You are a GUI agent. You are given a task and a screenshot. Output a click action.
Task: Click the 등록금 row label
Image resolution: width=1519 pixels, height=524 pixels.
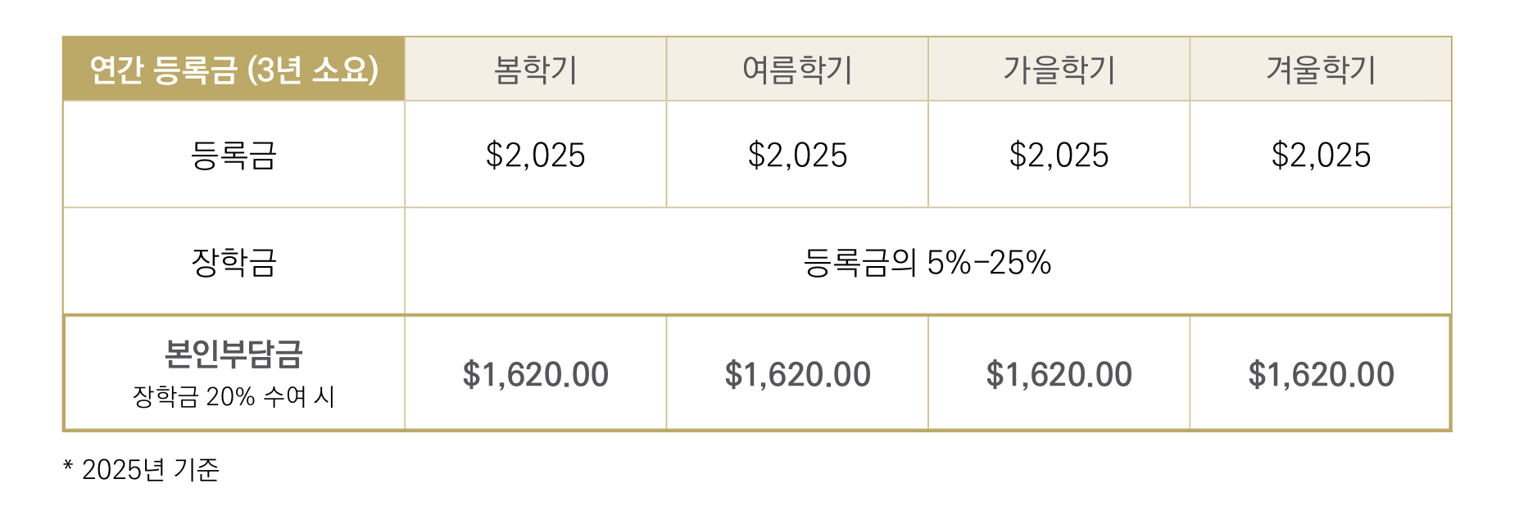click(x=234, y=156)
